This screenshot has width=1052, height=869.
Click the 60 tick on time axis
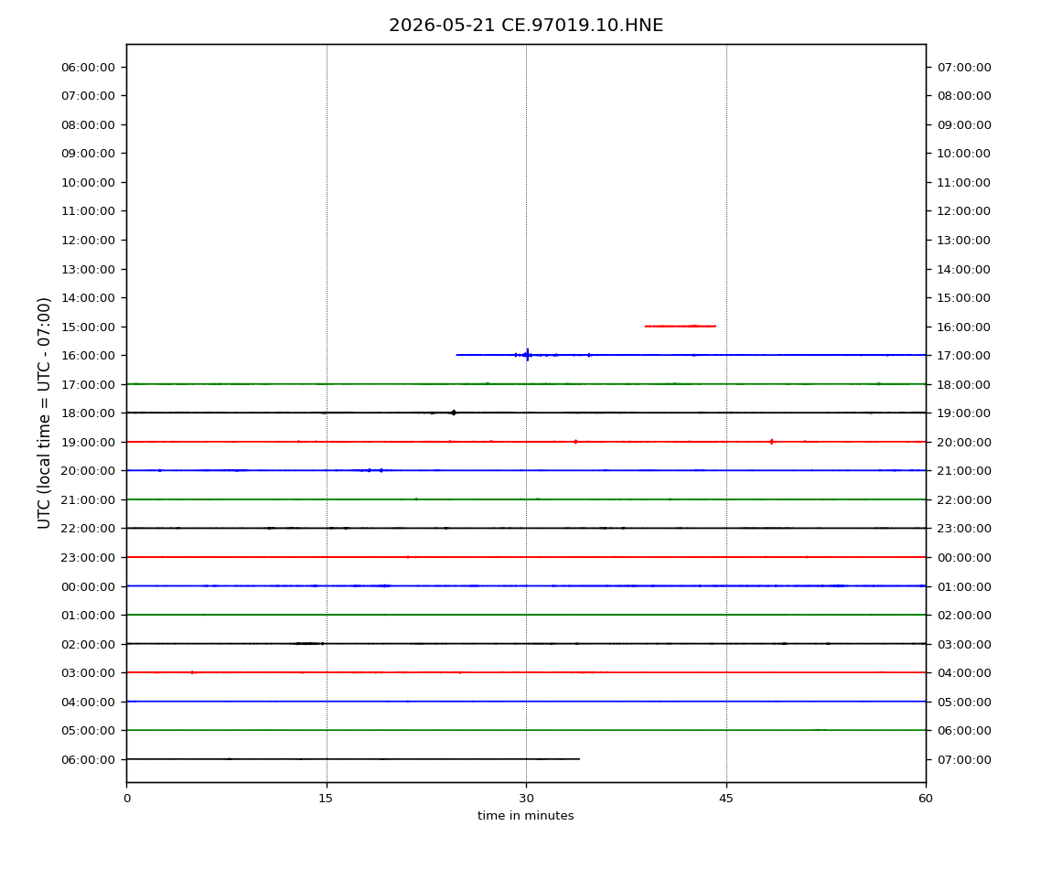click(x=926, y=799)
